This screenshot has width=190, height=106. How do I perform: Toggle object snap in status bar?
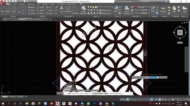152,100
